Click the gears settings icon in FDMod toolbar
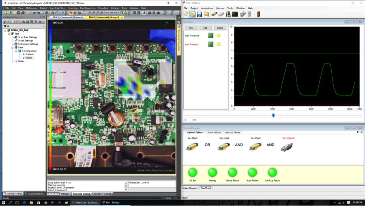 tap(243, 15)
